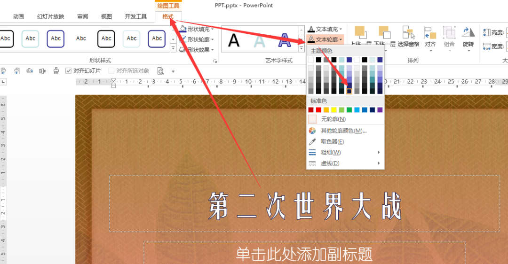Expand the shape styles gallery More arrow
Viewport: 508px width, 264px height.
(x=173, y=48)
